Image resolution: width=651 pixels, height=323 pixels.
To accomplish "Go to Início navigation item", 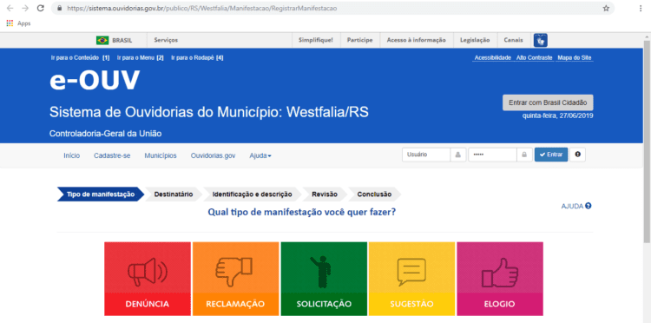I will coord(72,155).
